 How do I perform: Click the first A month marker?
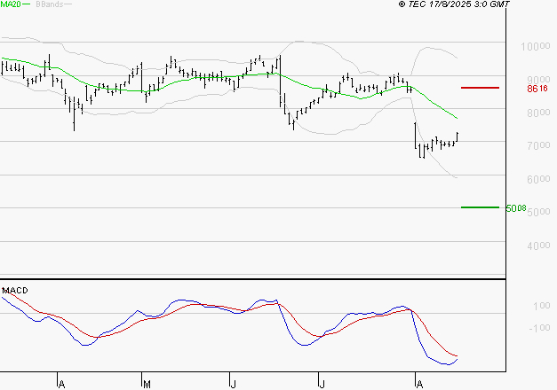pyautogui.click(x=61, y=384)
